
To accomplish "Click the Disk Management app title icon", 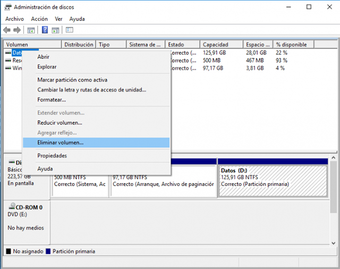I will coord(8,7).
